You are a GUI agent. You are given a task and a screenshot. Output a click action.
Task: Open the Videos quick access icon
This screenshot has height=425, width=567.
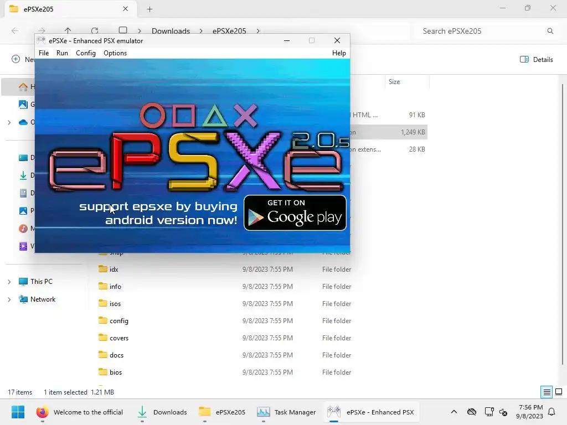click(x=23, y=246)
